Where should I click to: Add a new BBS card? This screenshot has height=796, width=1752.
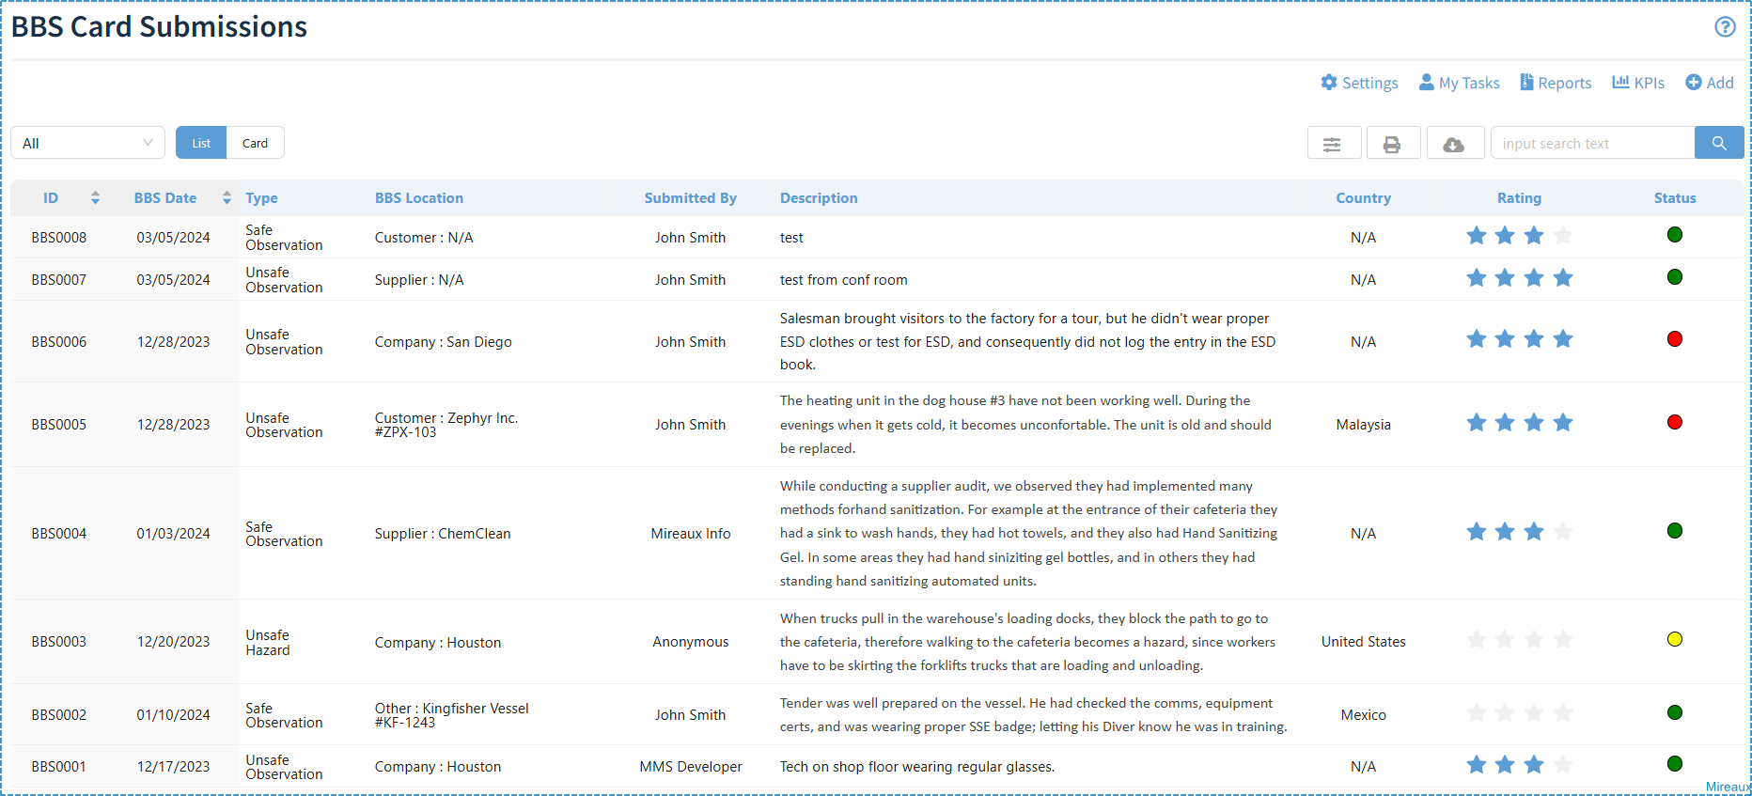1710,83
